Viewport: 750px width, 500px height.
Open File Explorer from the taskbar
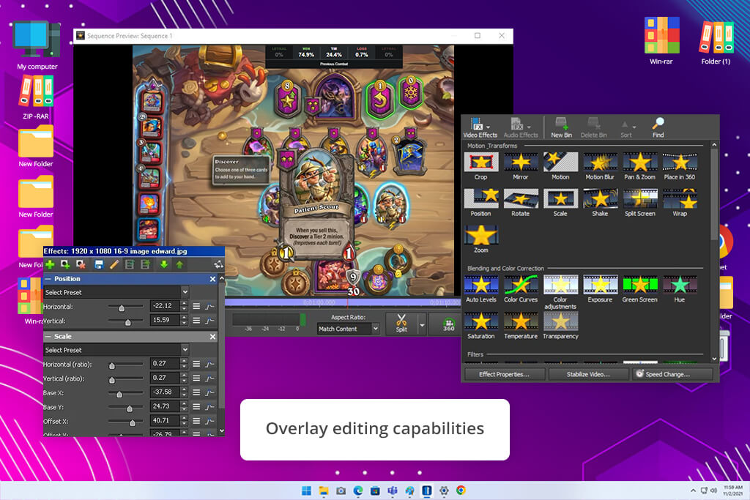[x=324, y=490]
